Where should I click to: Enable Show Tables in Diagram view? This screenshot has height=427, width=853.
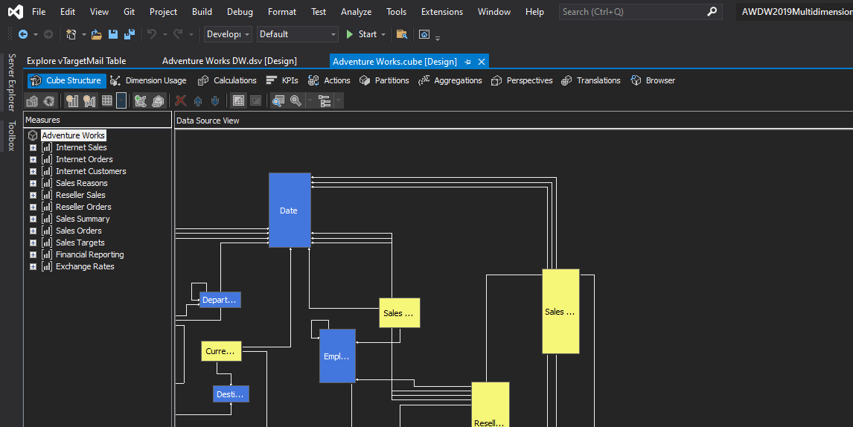tap(238, 101)
